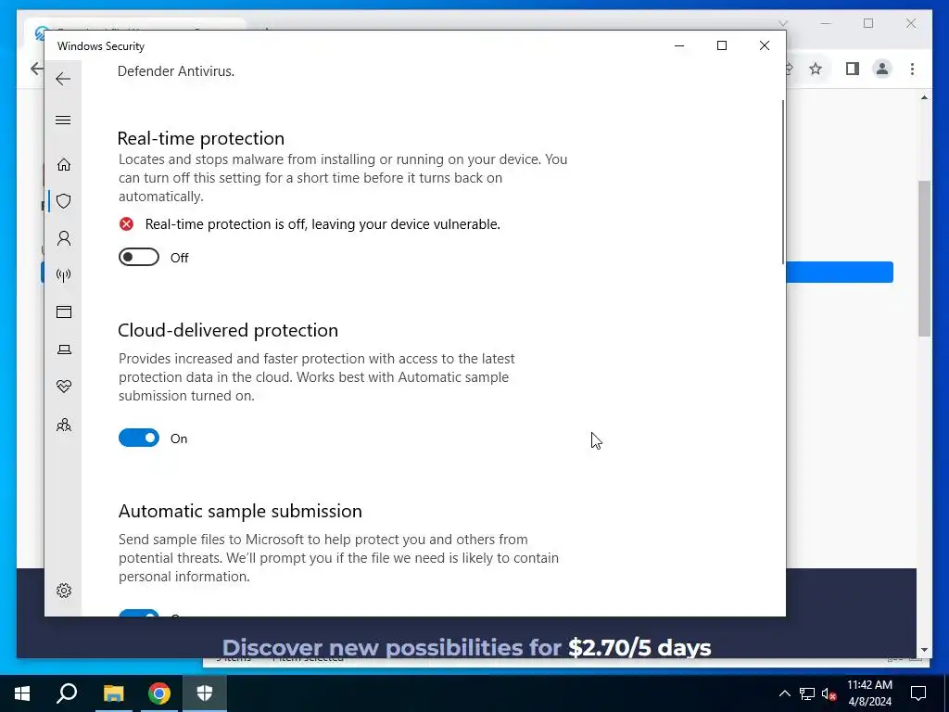Open Device performance & health heart icon
Viewport: 949px width, 712px height.
64,387
